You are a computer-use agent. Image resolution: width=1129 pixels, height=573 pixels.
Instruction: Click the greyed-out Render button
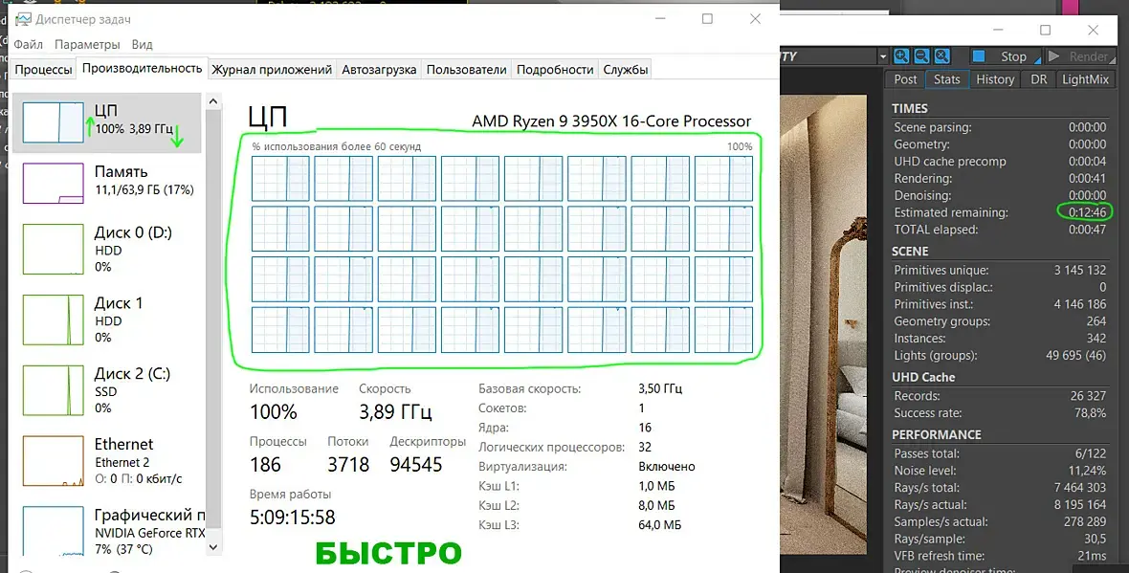point(1079,56)
